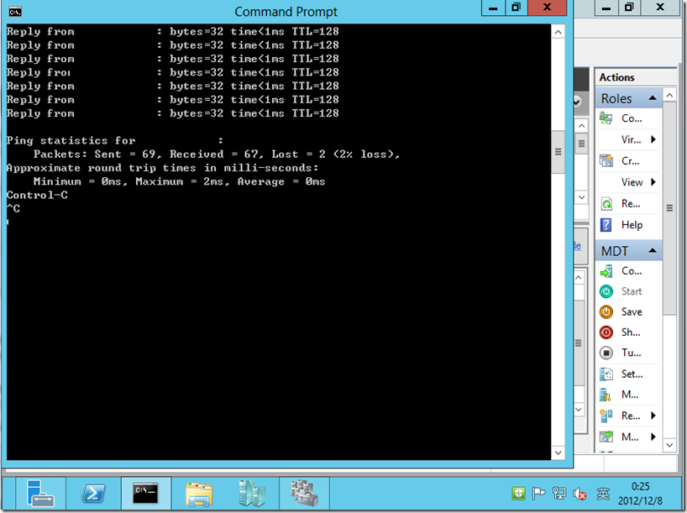This screenshot has height=513, width=687.
Task: Click the M... action with server icon under MDT
Action: pyautogui.click(x=630, y=395)
